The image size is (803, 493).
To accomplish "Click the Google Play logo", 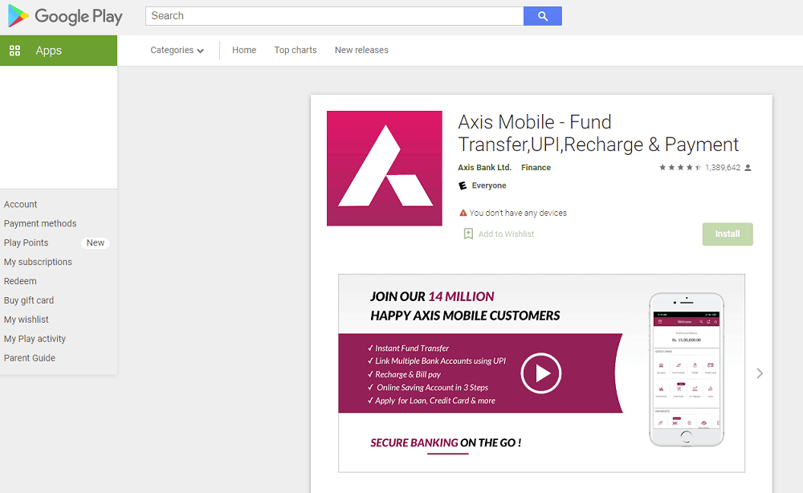I will point(65,16).
